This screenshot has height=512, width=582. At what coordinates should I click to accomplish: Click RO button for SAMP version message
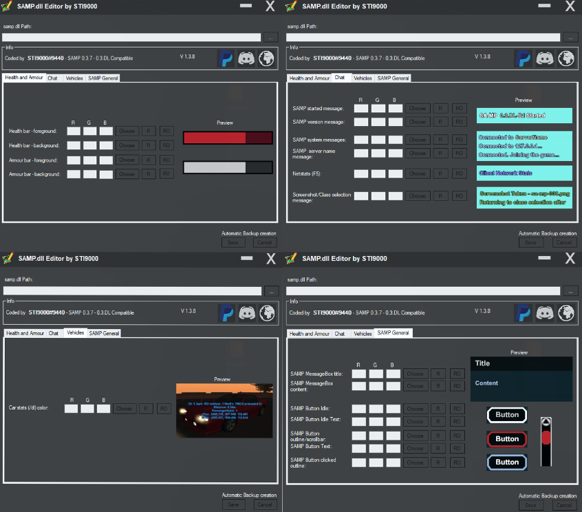[x=459, y=122]
